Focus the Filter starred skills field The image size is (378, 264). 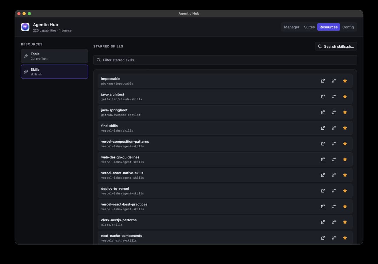225,60
